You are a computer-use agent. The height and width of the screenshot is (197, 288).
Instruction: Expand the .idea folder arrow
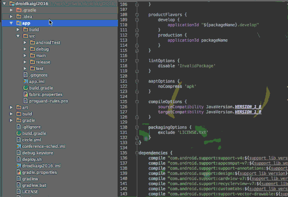(11, 17)
